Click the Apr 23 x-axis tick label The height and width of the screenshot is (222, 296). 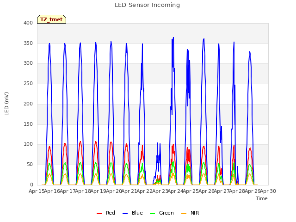tap(160, 191)
